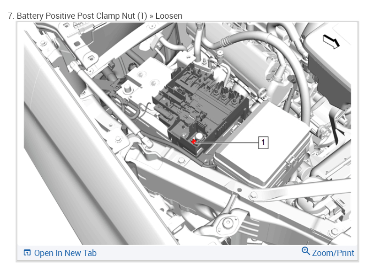Viewport: 373px width, 270px height.
Task: Click the round stud on white bracket
Action: pos(128,89)
